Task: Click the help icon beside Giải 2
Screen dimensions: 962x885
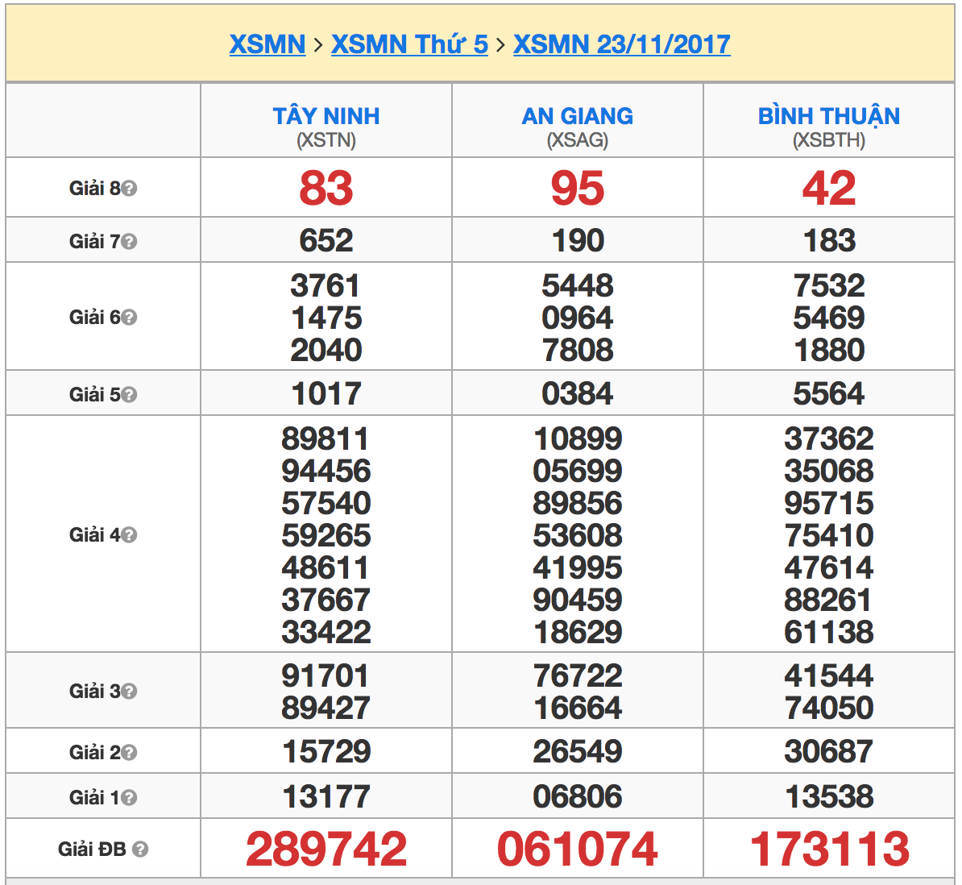Action: tap(129, 753)
